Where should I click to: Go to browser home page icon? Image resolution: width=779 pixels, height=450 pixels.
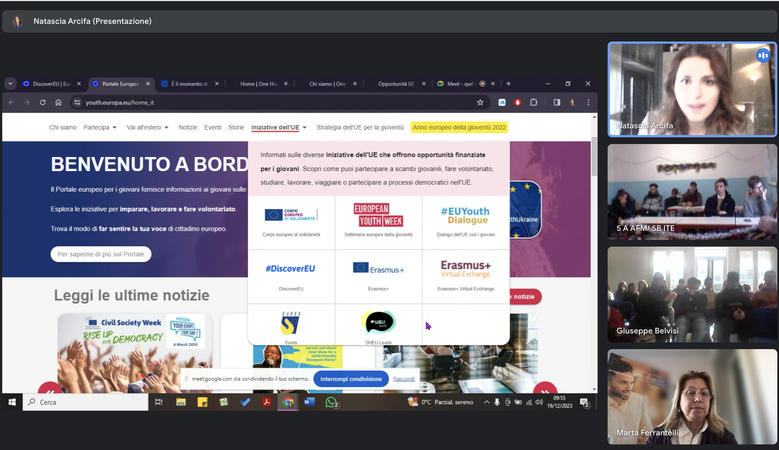58,102
